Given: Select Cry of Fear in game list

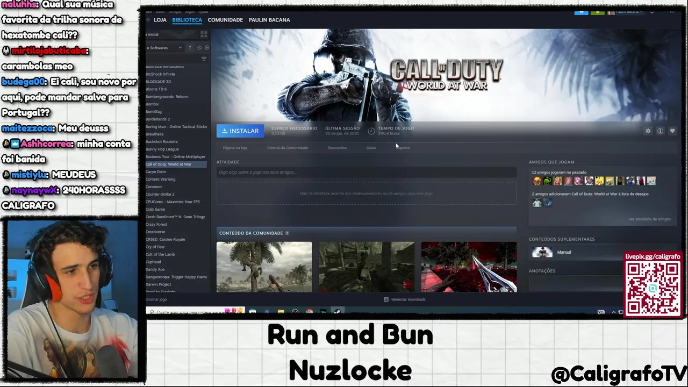Looking at the screenshot, I should click(155, 247).
